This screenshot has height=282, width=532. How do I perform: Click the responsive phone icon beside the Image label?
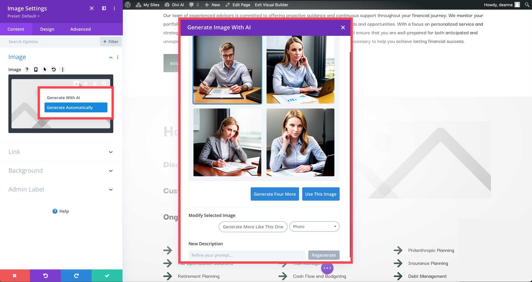coord(36,69)
